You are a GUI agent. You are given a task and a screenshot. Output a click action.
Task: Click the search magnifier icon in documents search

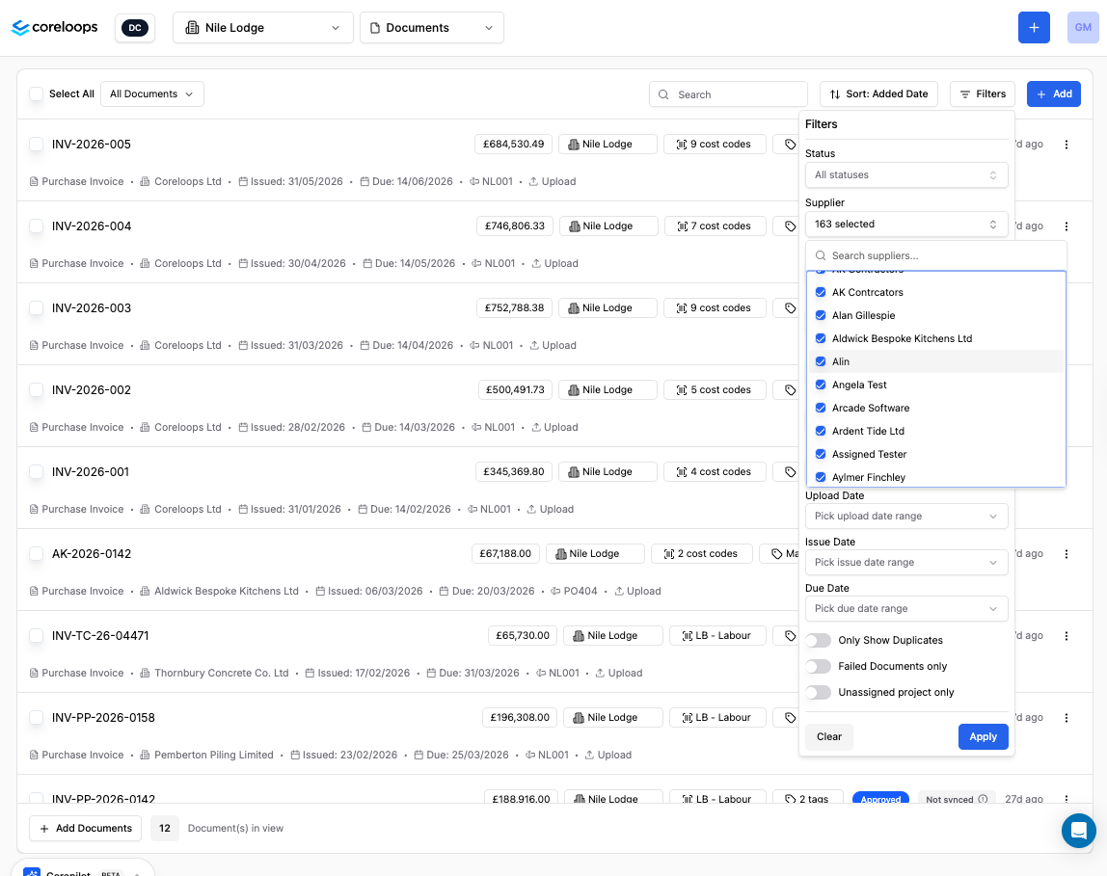pyautogui.click(x=663, y=94)
